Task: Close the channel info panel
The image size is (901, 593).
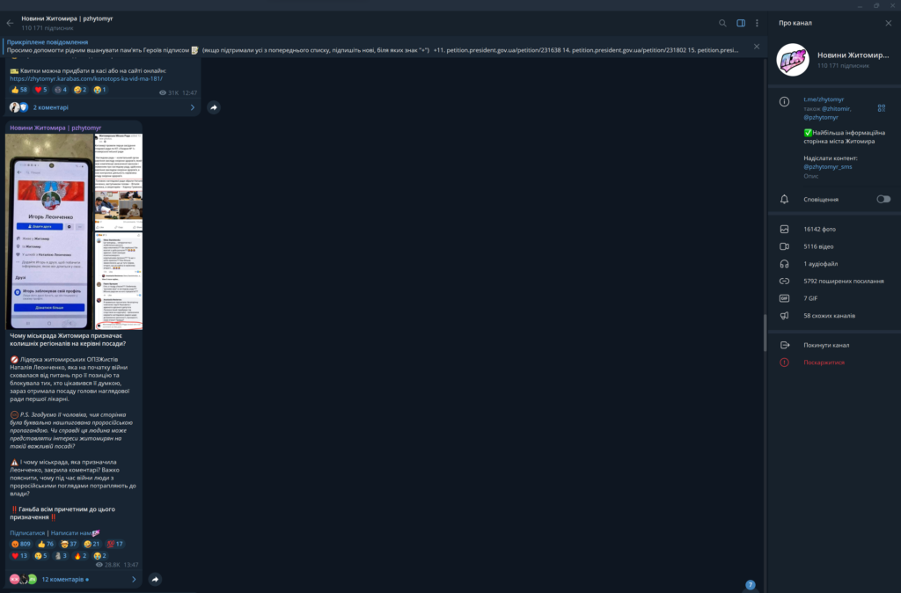Action: click(x=888, y=23)
